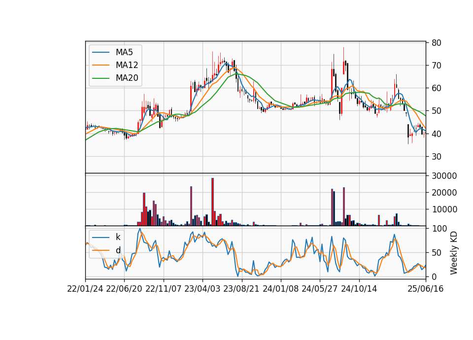Click the MA5 legend label
The image size is (473, 340).
tap(124, 52)
